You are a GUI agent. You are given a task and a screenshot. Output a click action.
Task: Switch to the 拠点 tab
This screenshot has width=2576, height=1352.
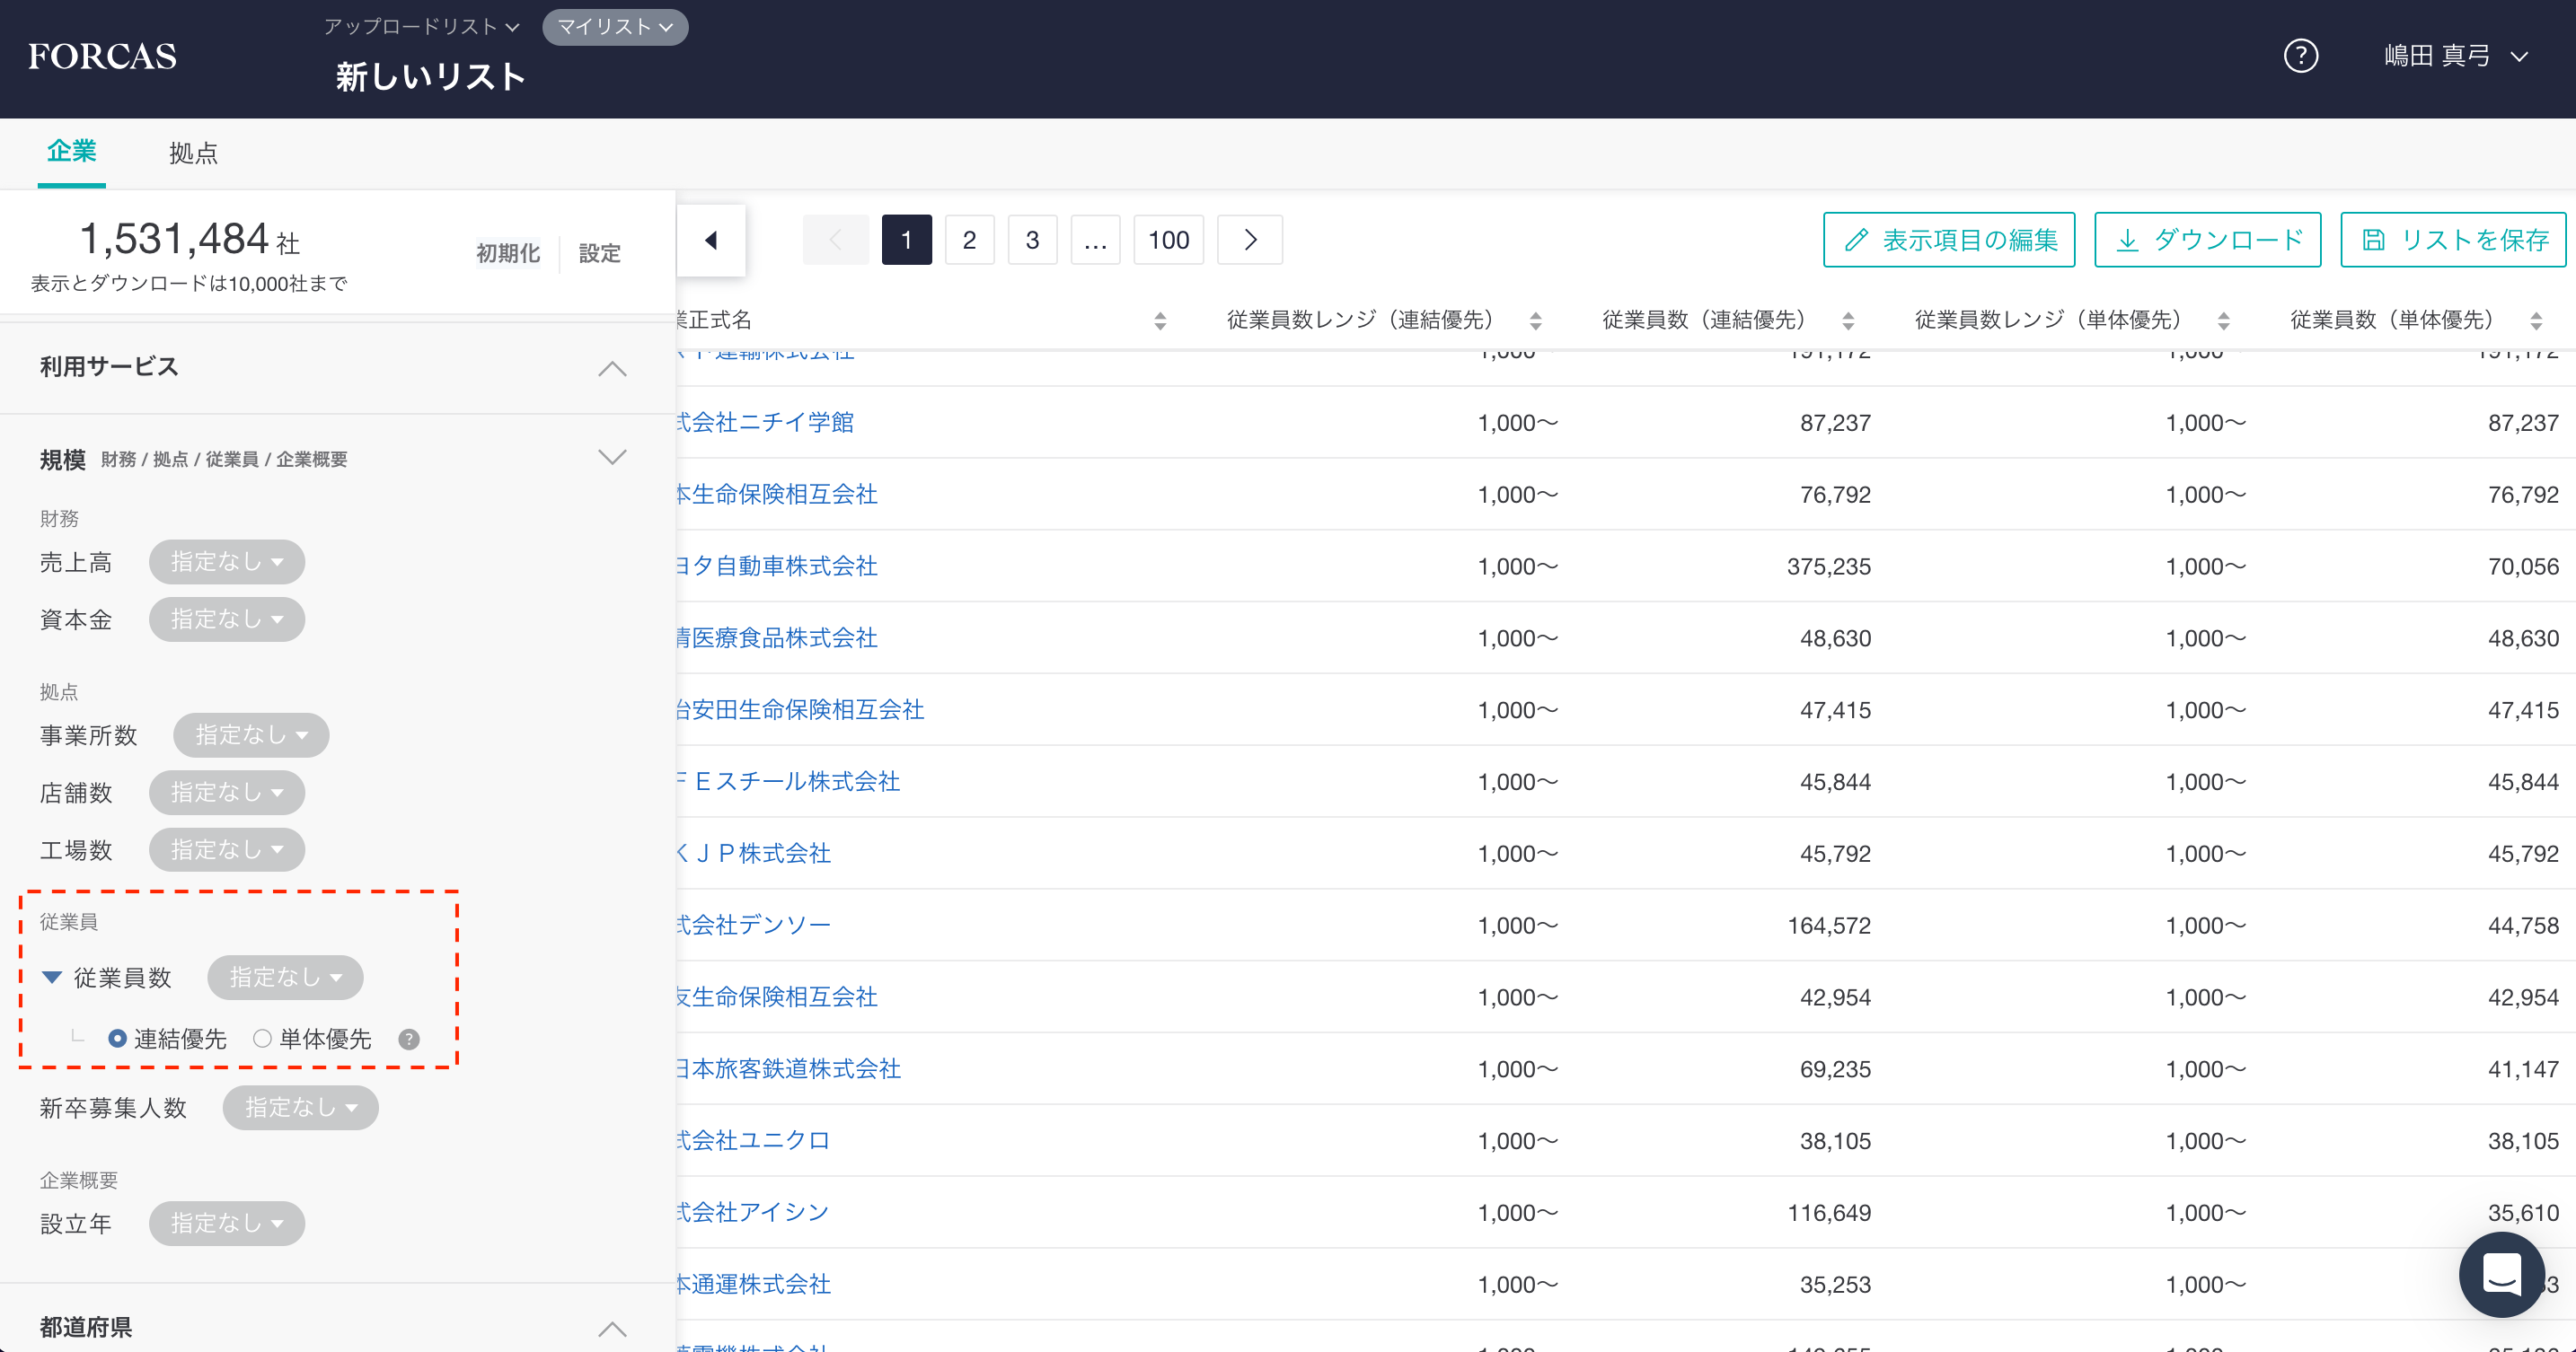(x=193, y=153)
